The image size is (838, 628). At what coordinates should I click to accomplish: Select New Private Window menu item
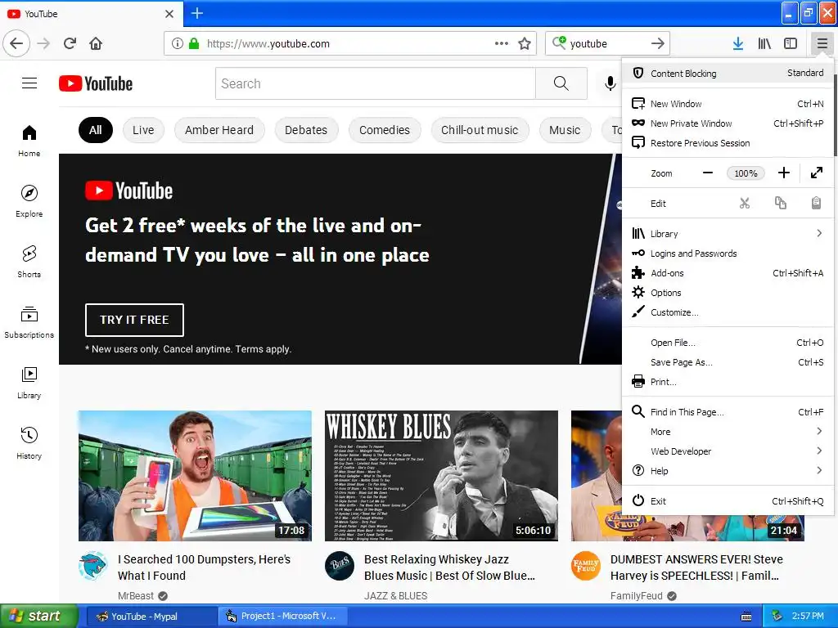(728, 123)
